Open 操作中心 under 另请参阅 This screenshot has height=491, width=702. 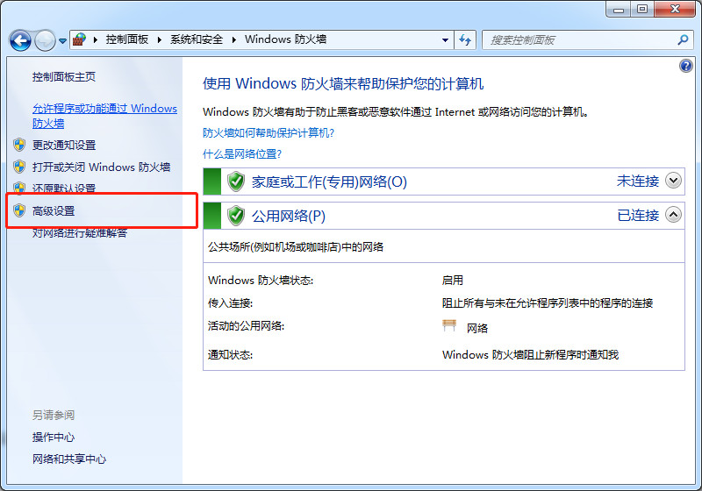54,438
